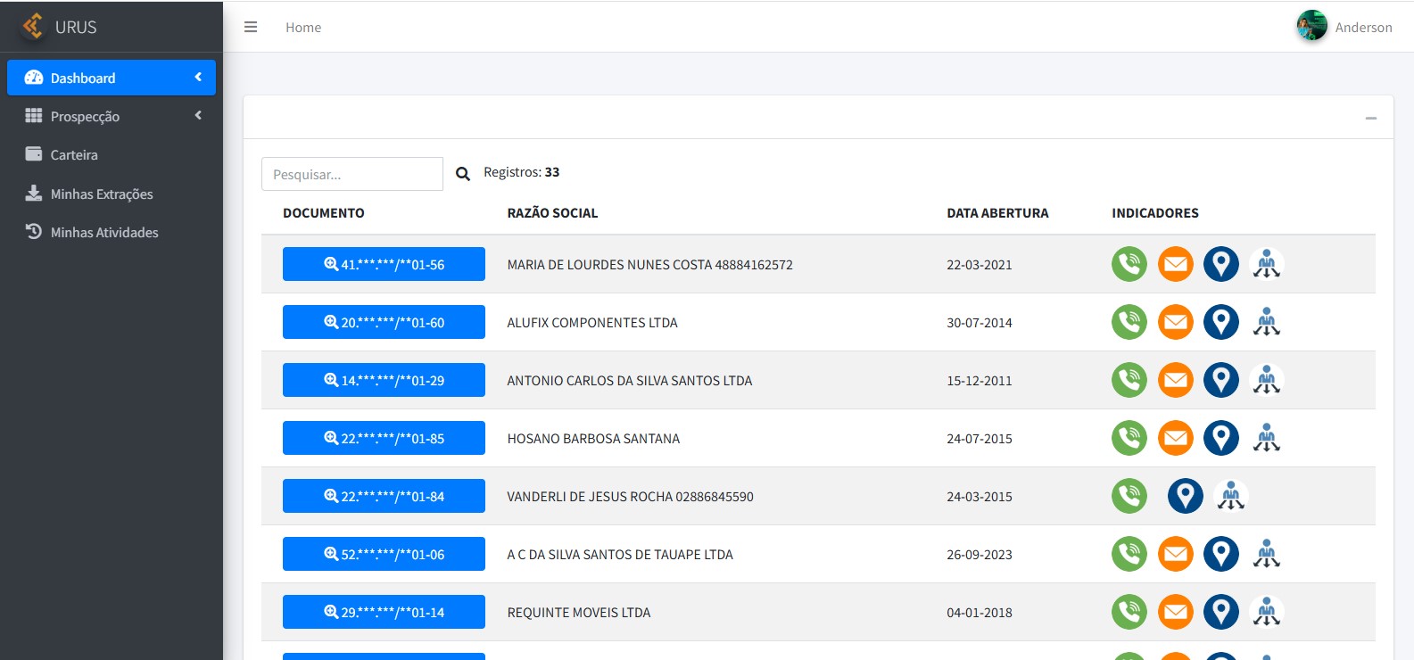The width and height of the screenshot is (1414, 660).
Task: Open Minhas Extrações in the sidebar
Action: coord(101,194)
